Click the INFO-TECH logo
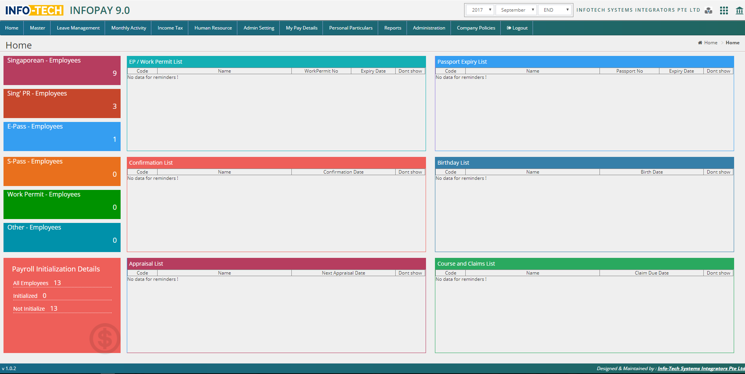Image resolution: width=745 pixels, height=374 pixels. (x=34, y=10)
